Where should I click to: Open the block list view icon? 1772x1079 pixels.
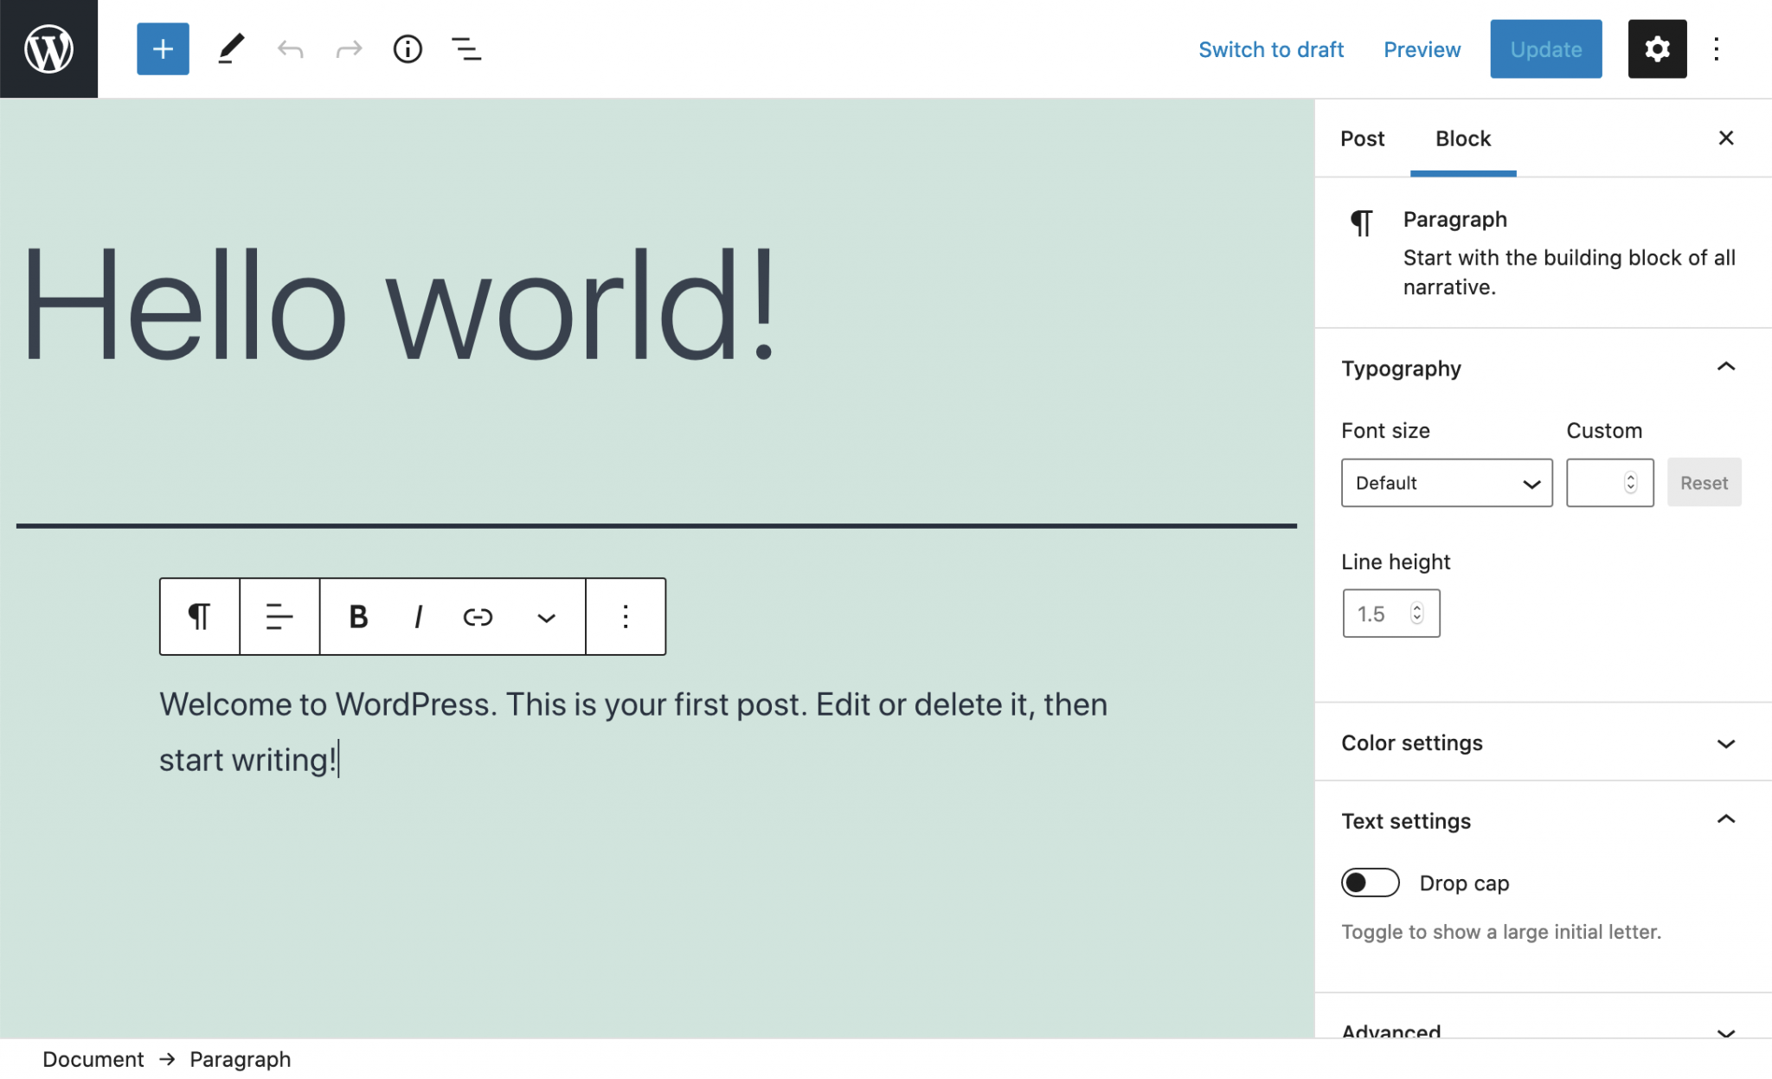[x=466, y=49]
